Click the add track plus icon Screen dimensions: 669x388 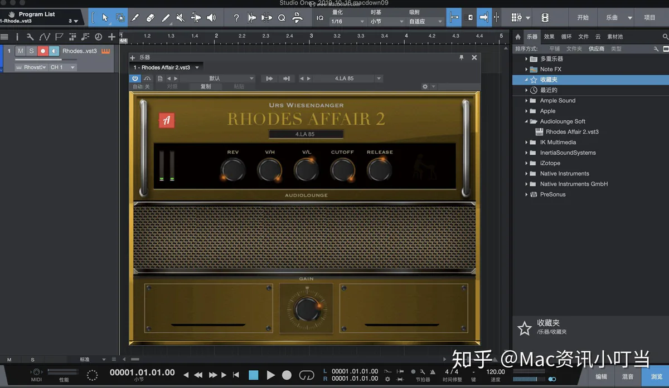[x=111, y=37]
